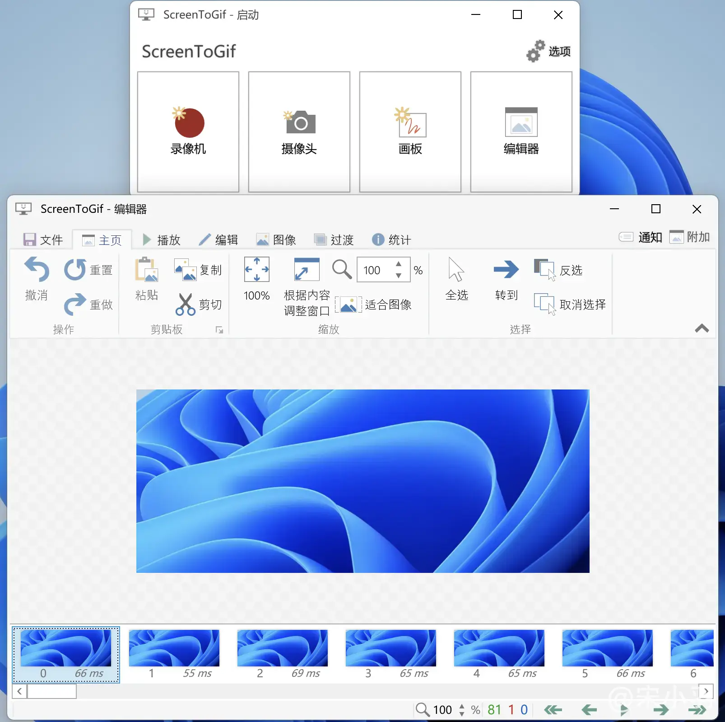The width and height of the screenshot is (725, 722).
Task: Set zoom to 100% with the arrows icon
Action: coord(256,270)
